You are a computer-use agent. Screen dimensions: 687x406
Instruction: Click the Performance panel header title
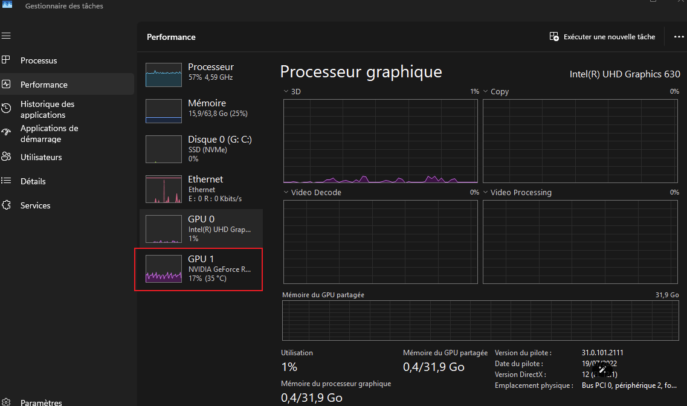click(171, 37)
